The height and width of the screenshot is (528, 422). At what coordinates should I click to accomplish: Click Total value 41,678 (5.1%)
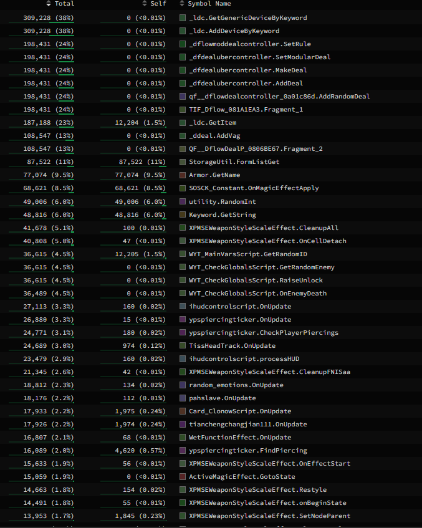[x=49, y=228]
